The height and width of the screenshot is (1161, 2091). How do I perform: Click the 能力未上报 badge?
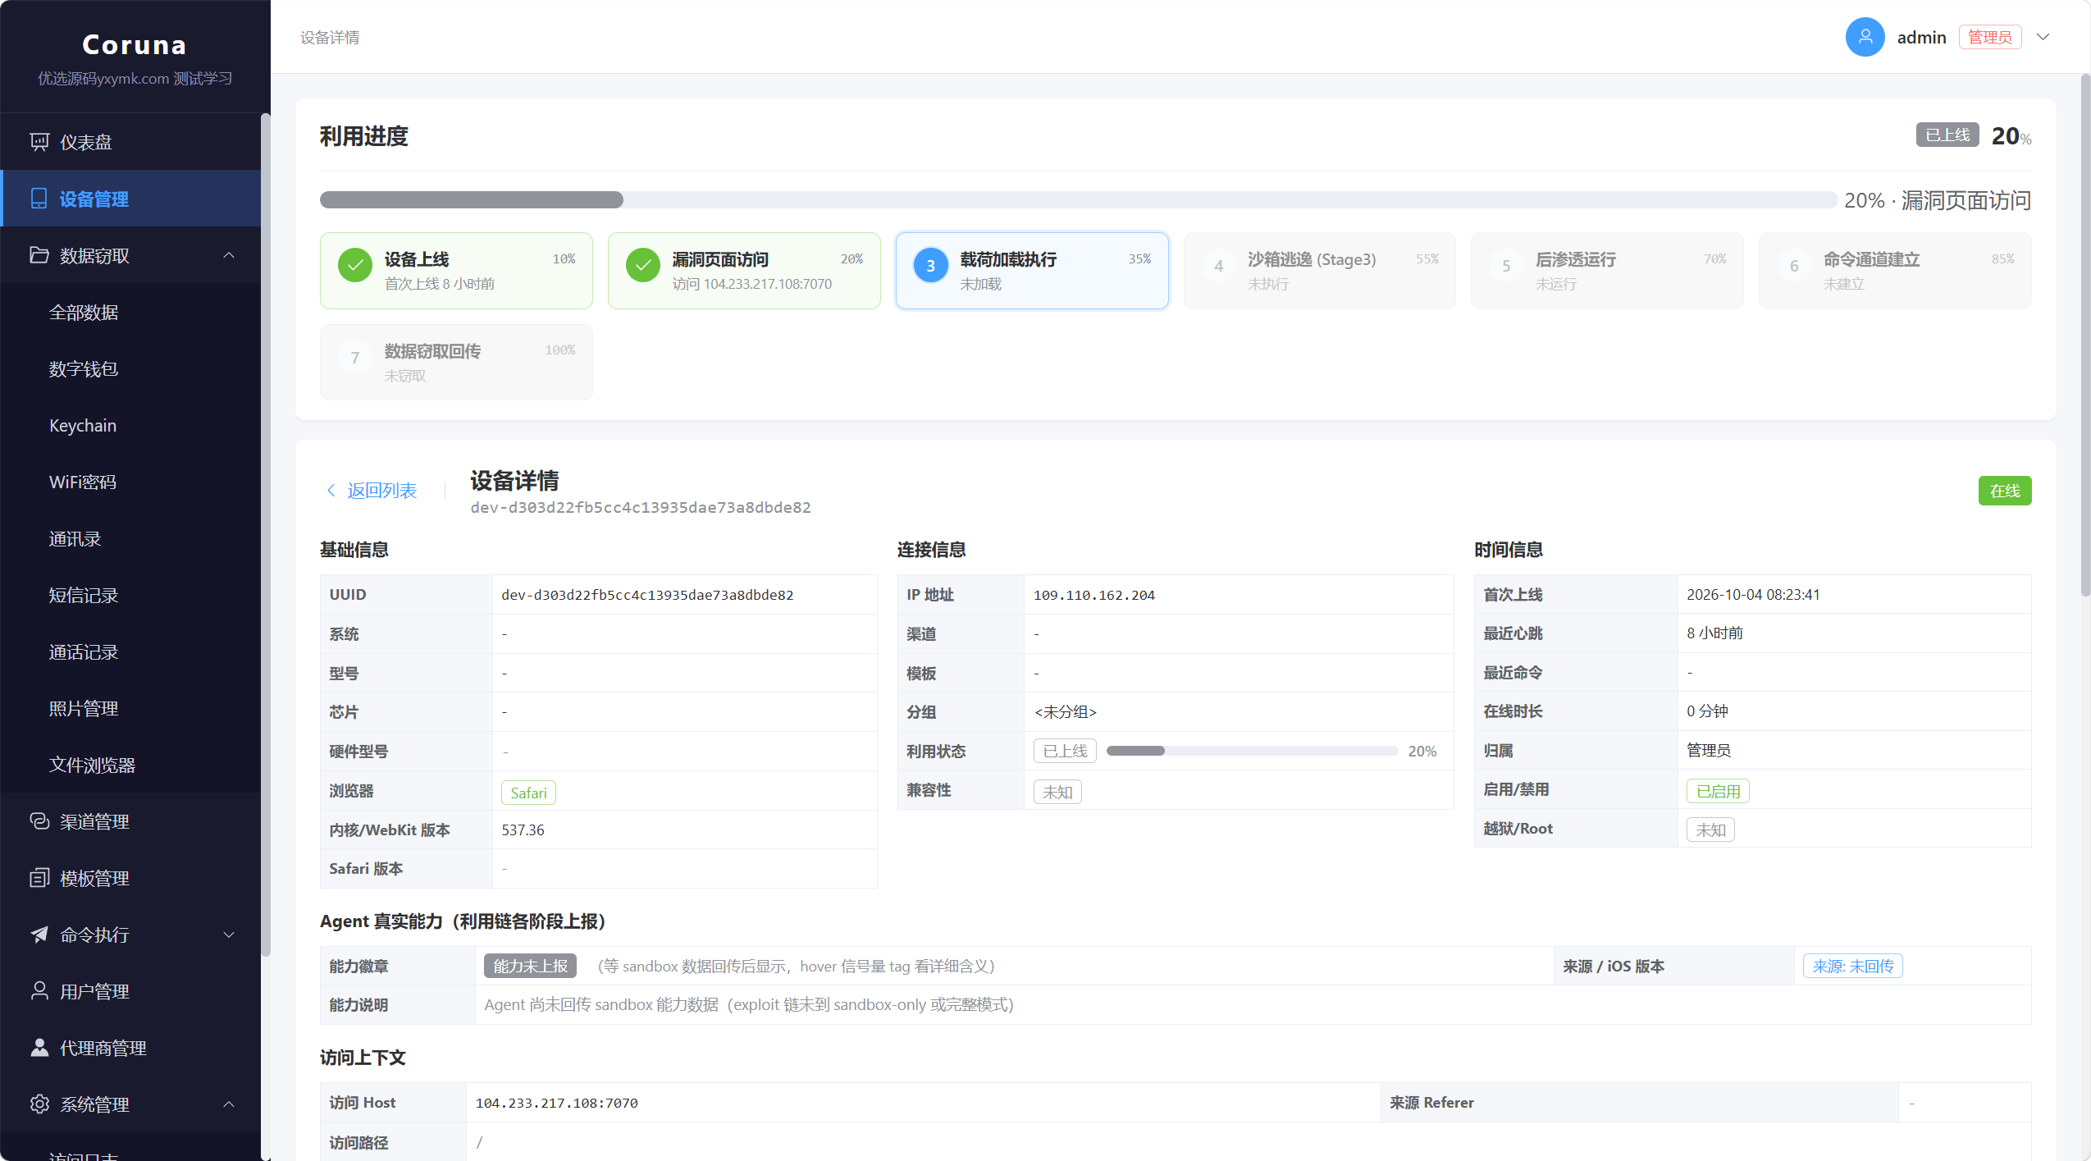[530, 966]
